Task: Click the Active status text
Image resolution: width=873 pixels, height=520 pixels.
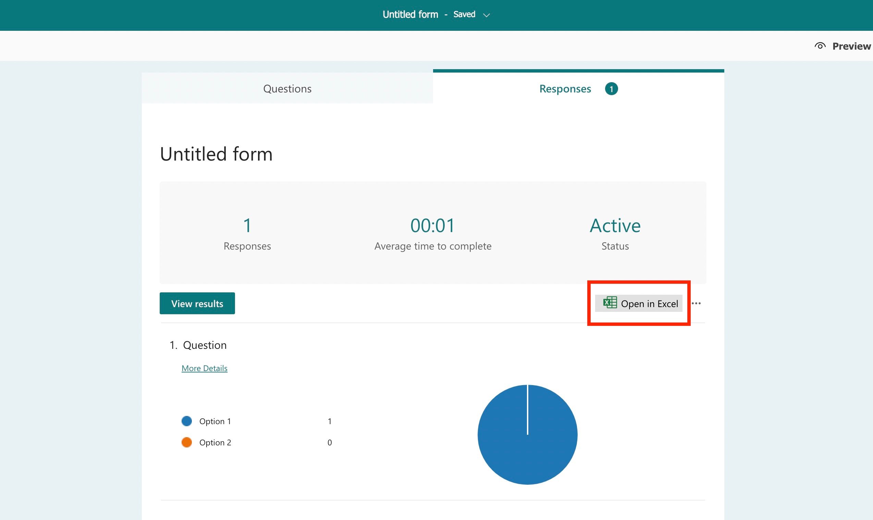Action: 615,225
